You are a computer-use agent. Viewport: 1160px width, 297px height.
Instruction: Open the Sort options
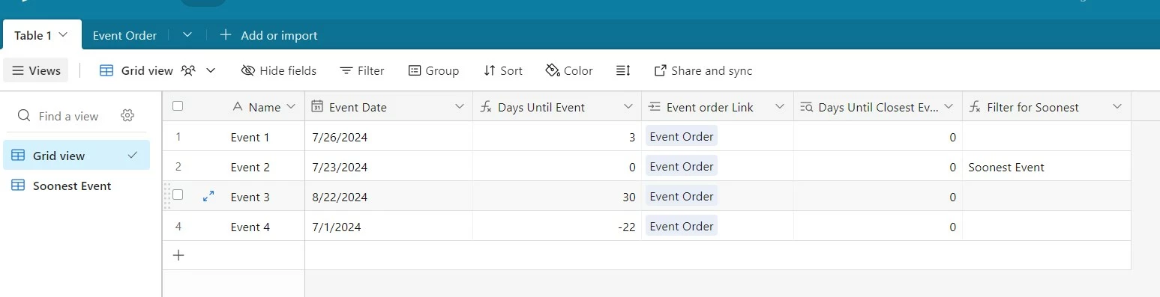503,70
